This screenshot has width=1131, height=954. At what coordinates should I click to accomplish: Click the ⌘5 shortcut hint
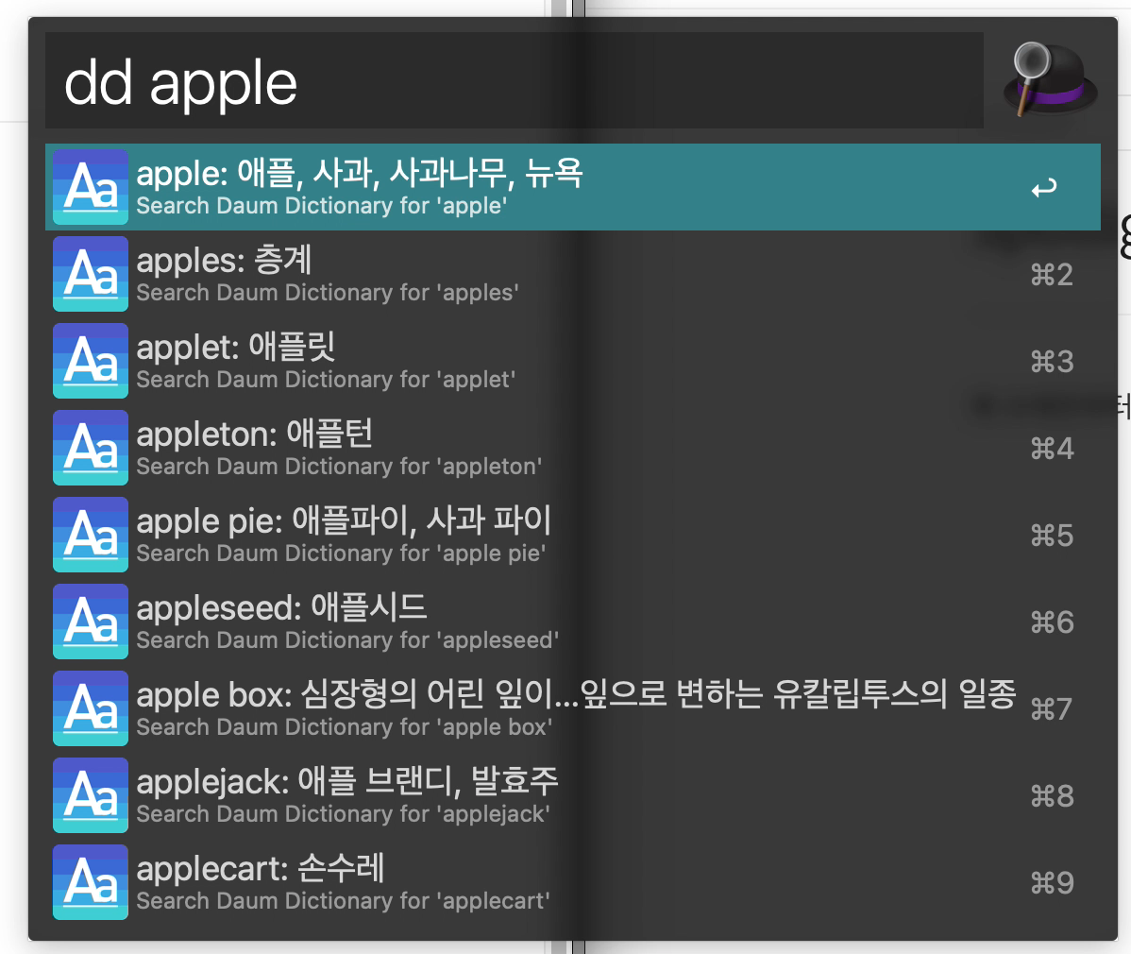[1052, 536]
